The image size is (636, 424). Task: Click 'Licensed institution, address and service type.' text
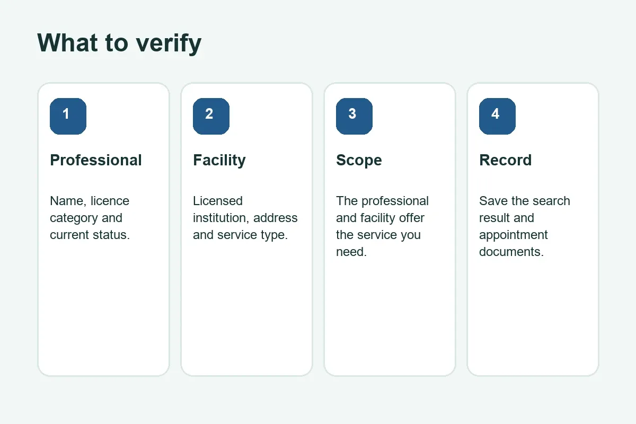(245, 218)
